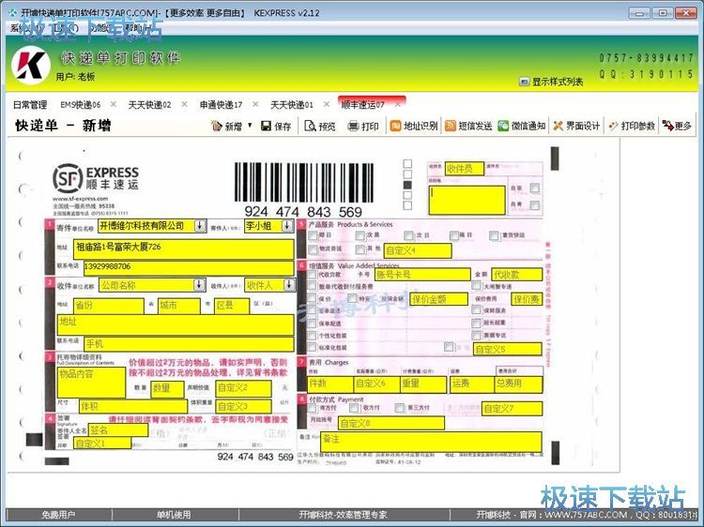The width and height of the screenshot is (704, 527).
Task: Tick the 即日 service checkbox
Action: (313, 235)
